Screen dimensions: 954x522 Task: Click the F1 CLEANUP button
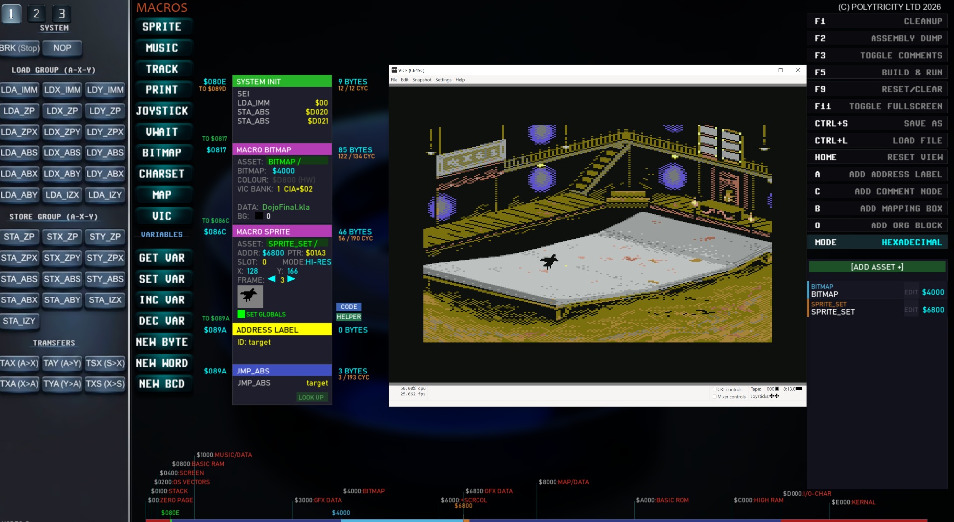878,21
